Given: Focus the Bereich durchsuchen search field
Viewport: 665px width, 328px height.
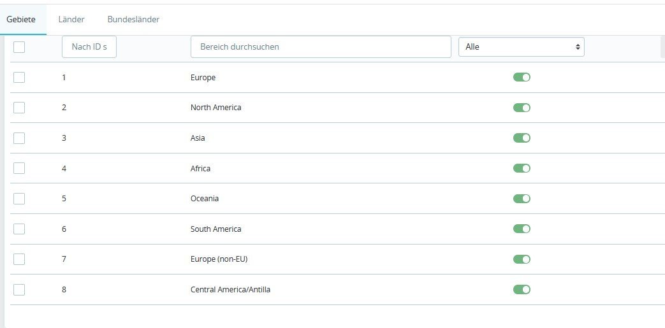Looking at the screenshot, I should tap(321, 46).
